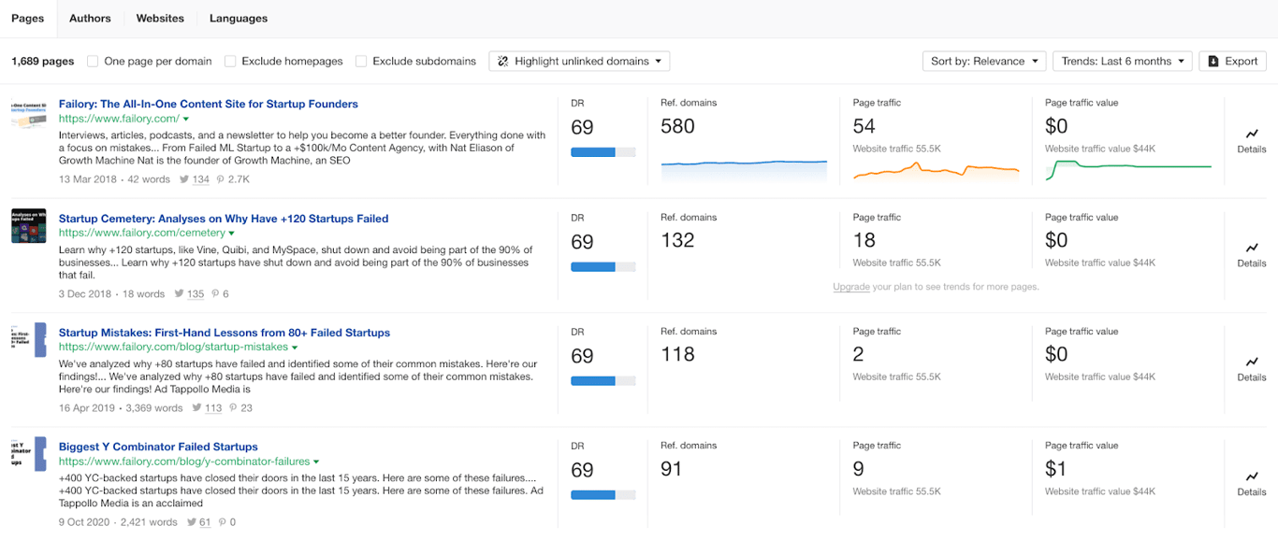Expand the Sort by: Relevance dropdown
Viewport: 1278px width, 540px height.
(984, 62)
